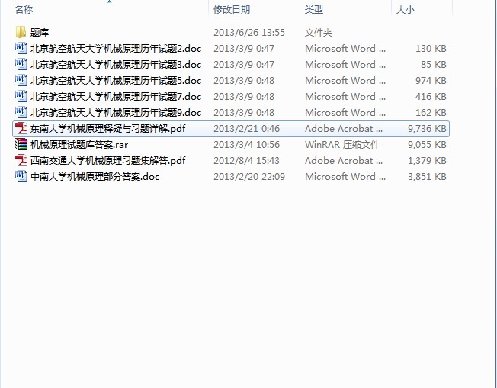Click the Word icon of 中南大学机械原理部分答案.doc
The image size is (497, 388).
(21, 177)
